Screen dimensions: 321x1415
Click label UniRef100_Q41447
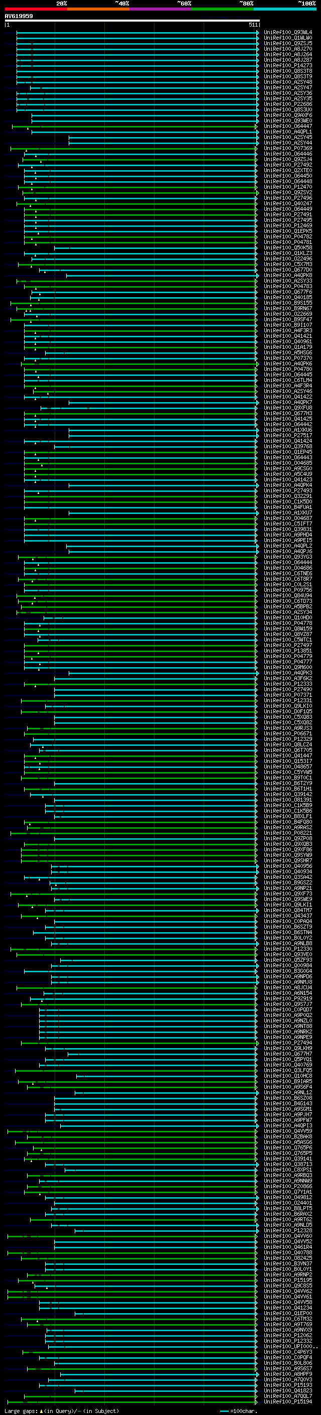click(287, 756)
